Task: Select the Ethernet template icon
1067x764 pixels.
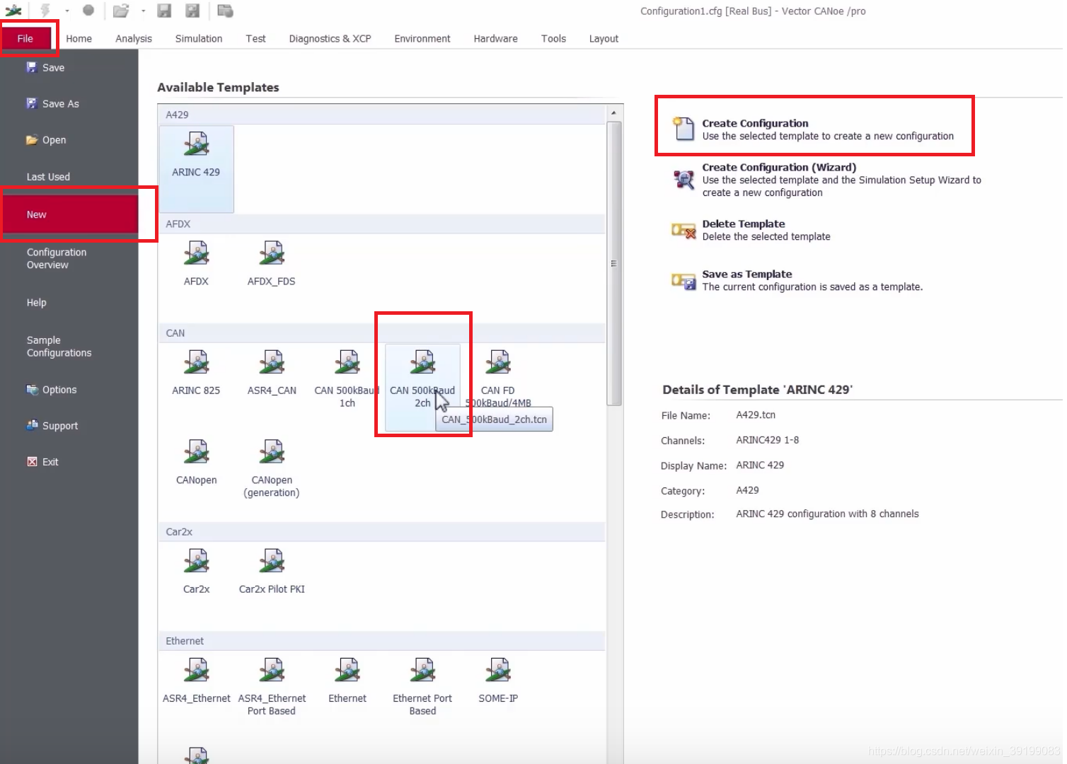Action: pos(347,671)
